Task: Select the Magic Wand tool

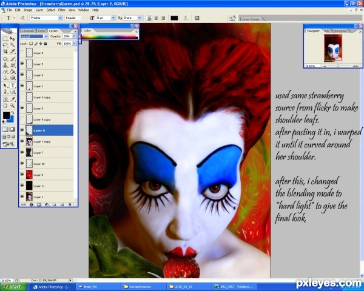Action: 12,45
